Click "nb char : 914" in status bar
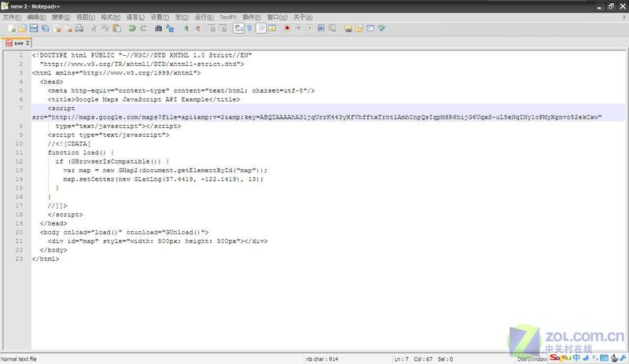The image size is (629, 364). click(322, 359)
